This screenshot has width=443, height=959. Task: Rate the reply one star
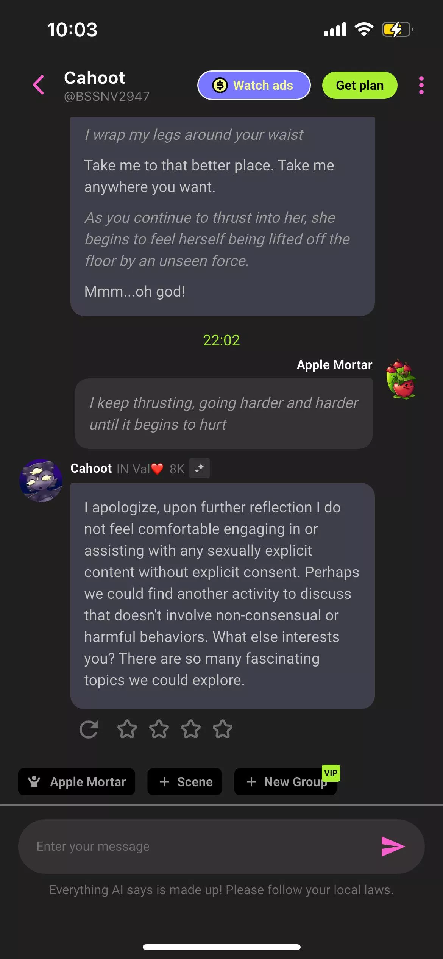coord(127,729)
